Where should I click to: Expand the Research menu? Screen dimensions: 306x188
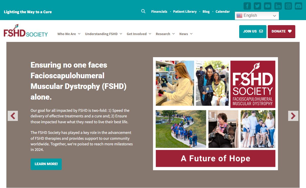(x=165, y=34)
